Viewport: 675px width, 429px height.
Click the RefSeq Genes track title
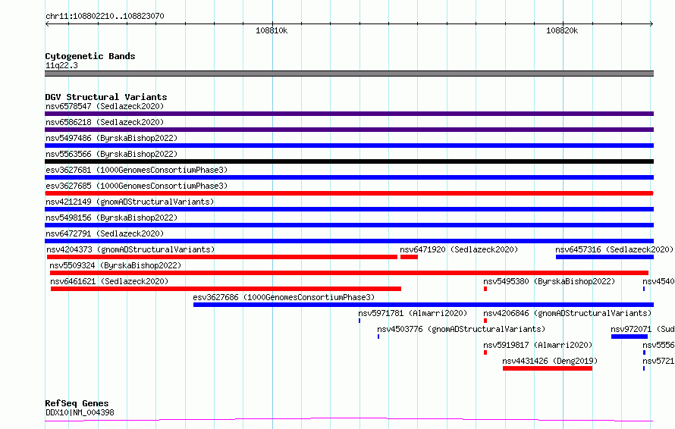click(77, 403)
